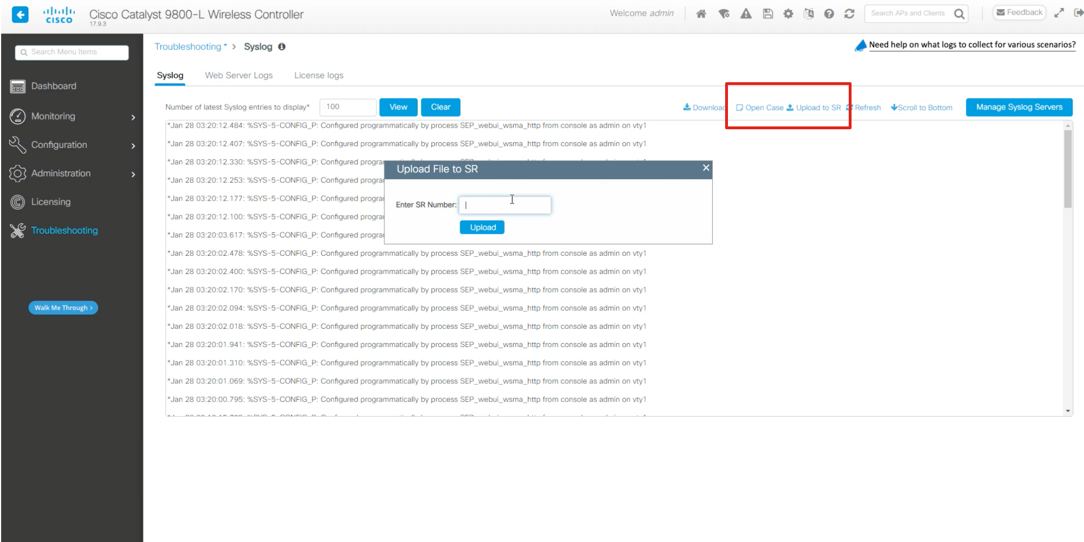Open the language translation icon
This screenshot has width=1084, height=542.
(x=808, y=14)
